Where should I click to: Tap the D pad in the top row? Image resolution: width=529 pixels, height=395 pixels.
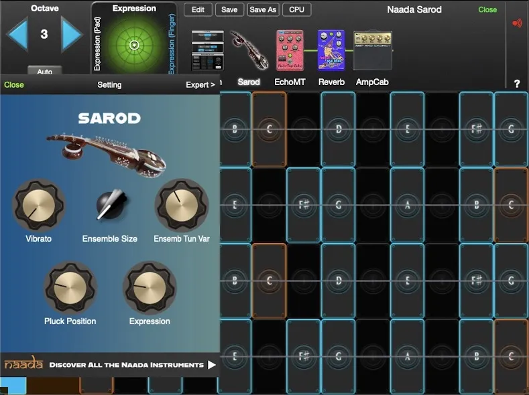coord(339,129)
